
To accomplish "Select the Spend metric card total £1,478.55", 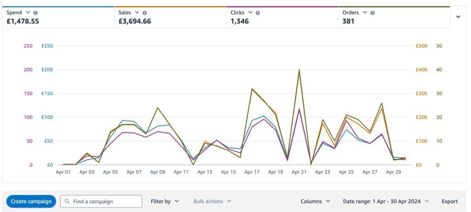I will tap(23, 21).
